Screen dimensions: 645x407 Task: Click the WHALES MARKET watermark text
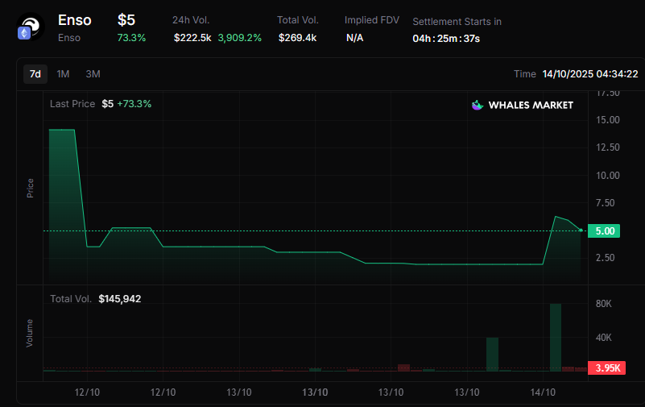[532, 105]
